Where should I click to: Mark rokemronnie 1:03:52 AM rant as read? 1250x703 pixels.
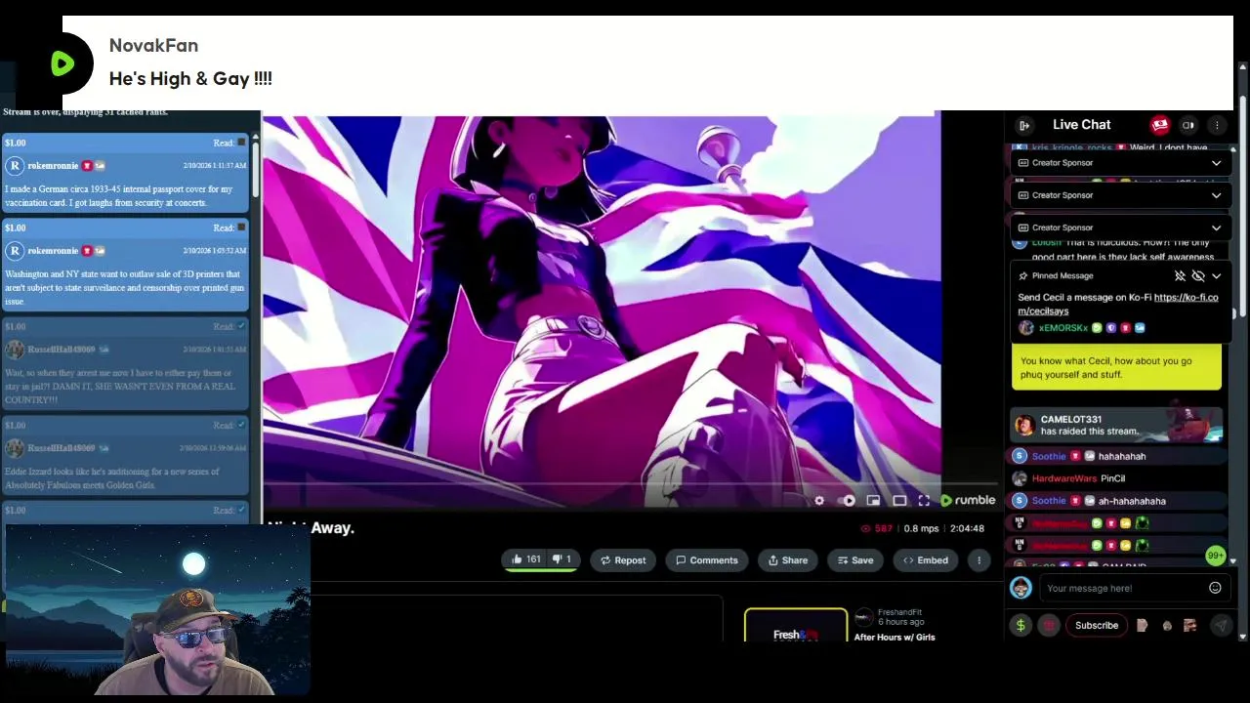[x=242, y=228]
